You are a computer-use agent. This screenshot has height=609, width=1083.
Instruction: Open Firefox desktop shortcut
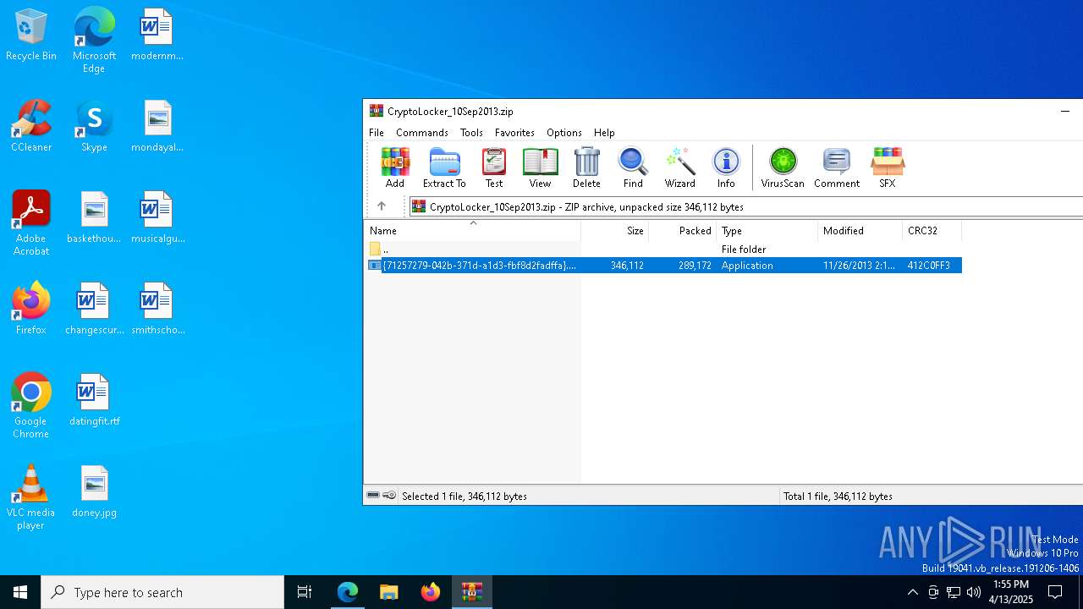[x=31, y=310]
